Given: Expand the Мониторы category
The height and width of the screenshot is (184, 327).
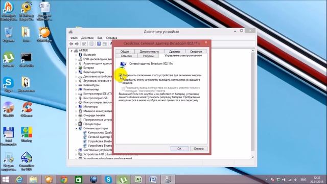Looking at the screenshot, I should click(76, 107).
